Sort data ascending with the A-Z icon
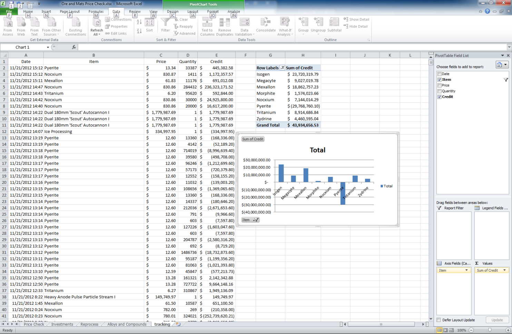Image resolution: width=512 pixels, height=334 pixels. coord(139,21)
